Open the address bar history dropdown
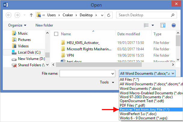This screenshot has width=183, height=122. pyautogui.click(x=102, y=15)
